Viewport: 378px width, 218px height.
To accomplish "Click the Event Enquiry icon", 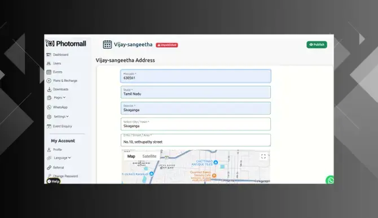I will (x=49, y=127).
